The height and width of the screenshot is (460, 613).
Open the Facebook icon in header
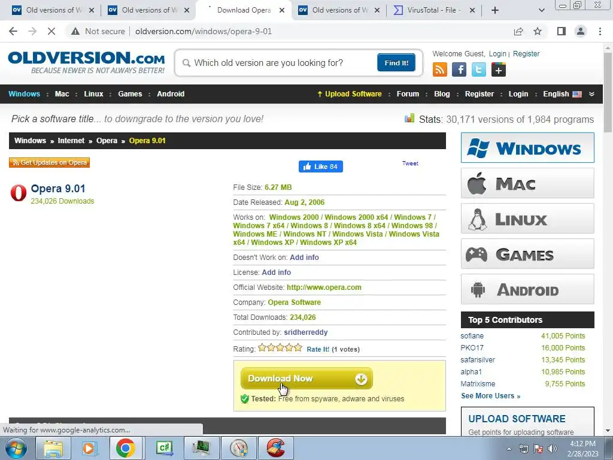pyautogui.click(x=459, y=69)
